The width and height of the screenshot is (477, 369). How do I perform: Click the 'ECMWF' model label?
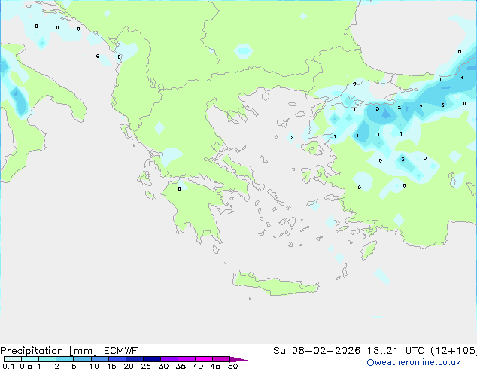pyautogui.click(x=120, y=351)
